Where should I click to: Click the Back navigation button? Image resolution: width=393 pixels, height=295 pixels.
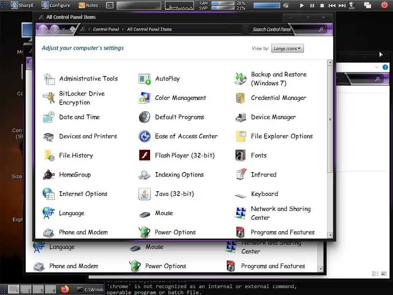tap(43, 29)
